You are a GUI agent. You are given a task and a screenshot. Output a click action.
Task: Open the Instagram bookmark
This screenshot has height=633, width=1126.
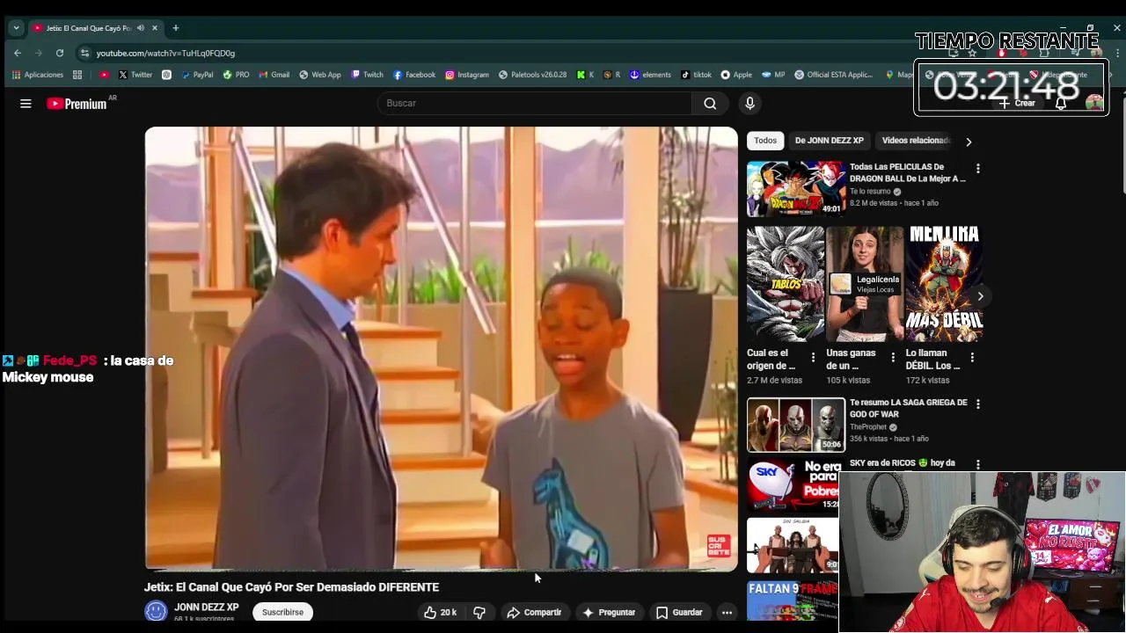coord(466,75)
